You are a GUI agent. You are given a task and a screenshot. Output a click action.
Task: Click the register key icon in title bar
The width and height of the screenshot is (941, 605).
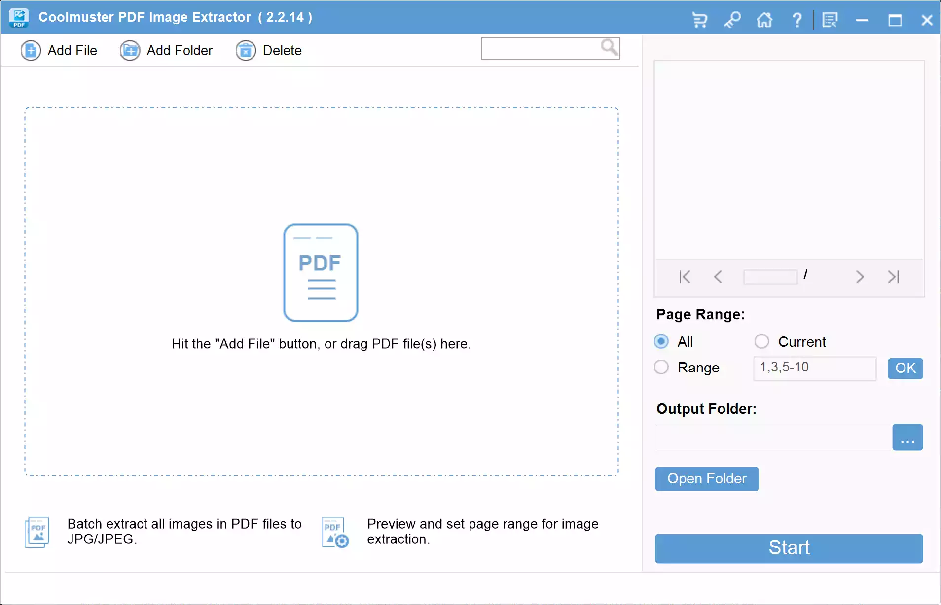[732, 20]
